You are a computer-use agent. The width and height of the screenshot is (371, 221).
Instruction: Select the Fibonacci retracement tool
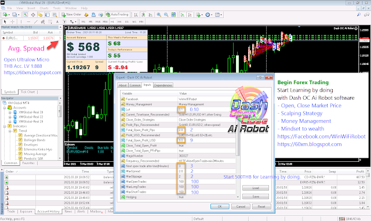click(50, 21)
